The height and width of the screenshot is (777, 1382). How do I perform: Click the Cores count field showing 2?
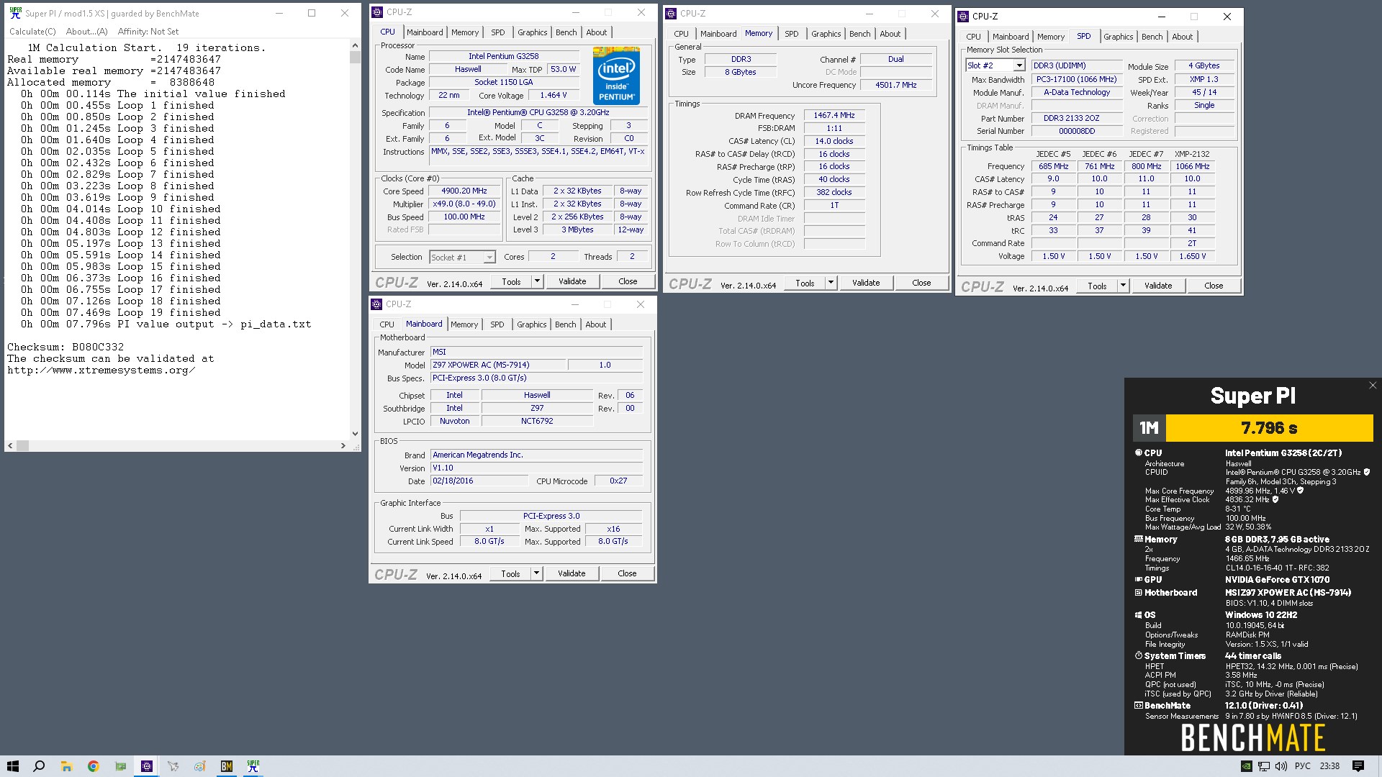pos(553,257)
